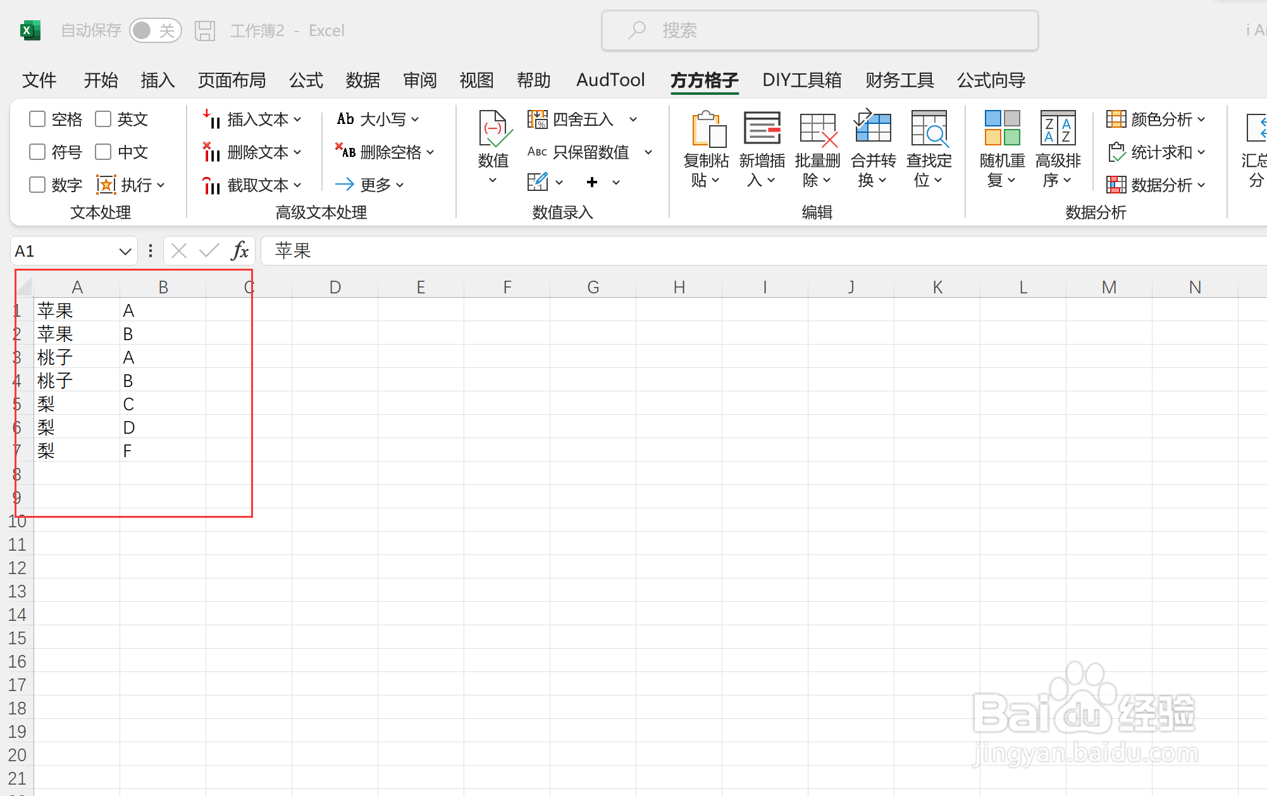Select cell B6 containing D
1267x796 pixels.
pos(163,427)
